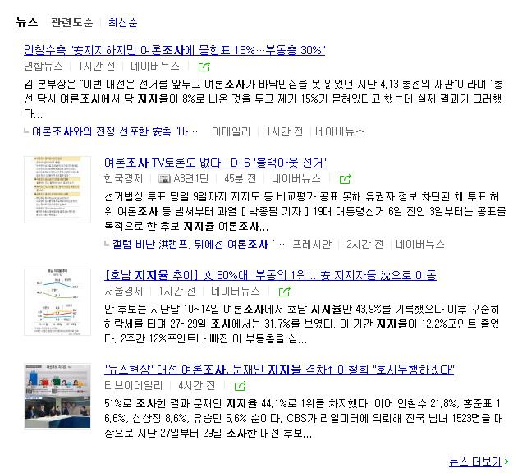Viewport: 527px width, 473px height.
Task: Click source name 한국경제
Action: [123, 179]
